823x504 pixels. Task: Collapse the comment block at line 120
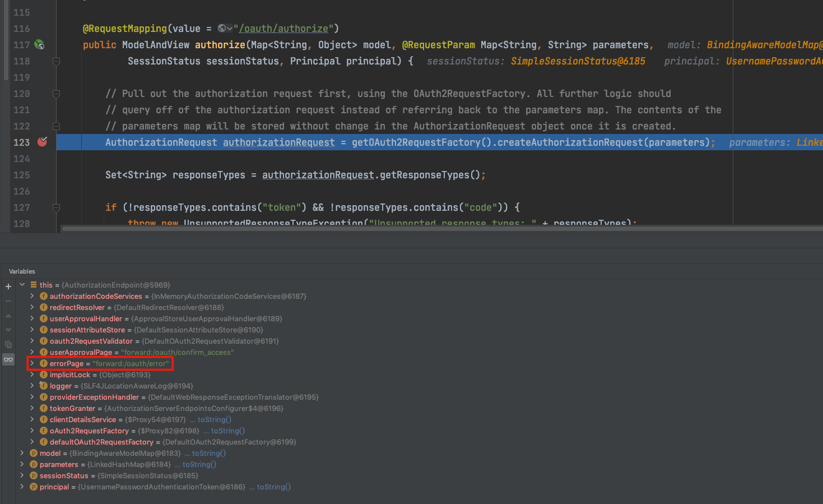(56, 94)
